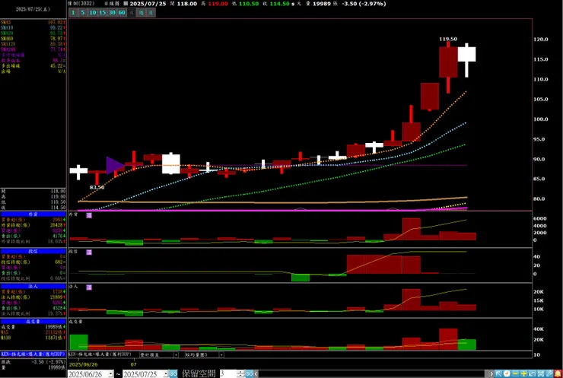Select the blue 投信 panel header
Viewport: 563px width, 378px height.
[x=33, y=251]
